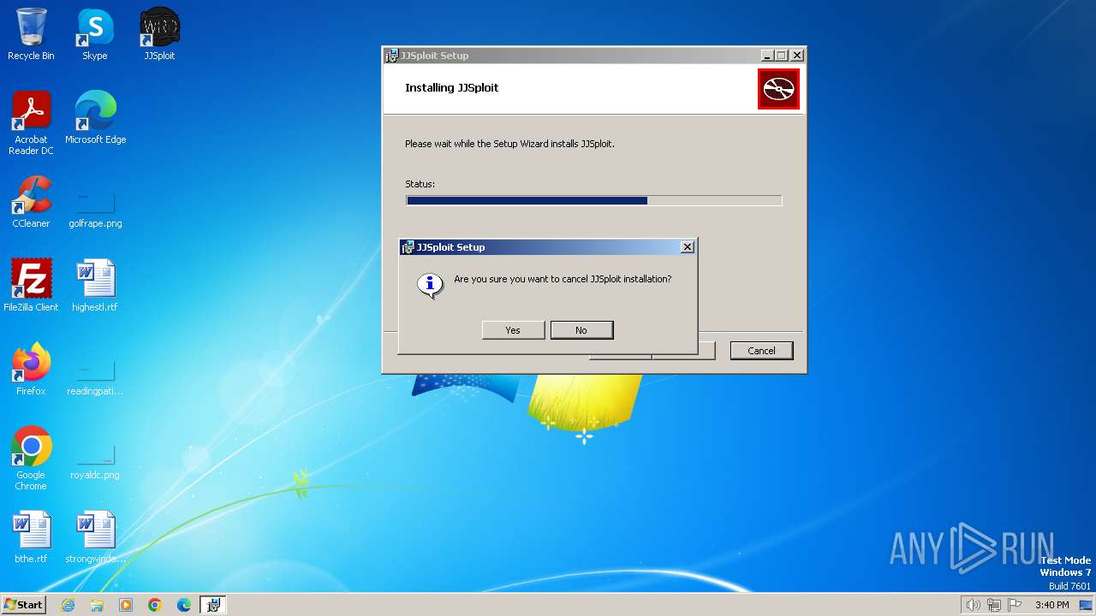1096x616 pixels.
Task: Switch to JJSploit installer taskbar button
Action: pos(213,605)
